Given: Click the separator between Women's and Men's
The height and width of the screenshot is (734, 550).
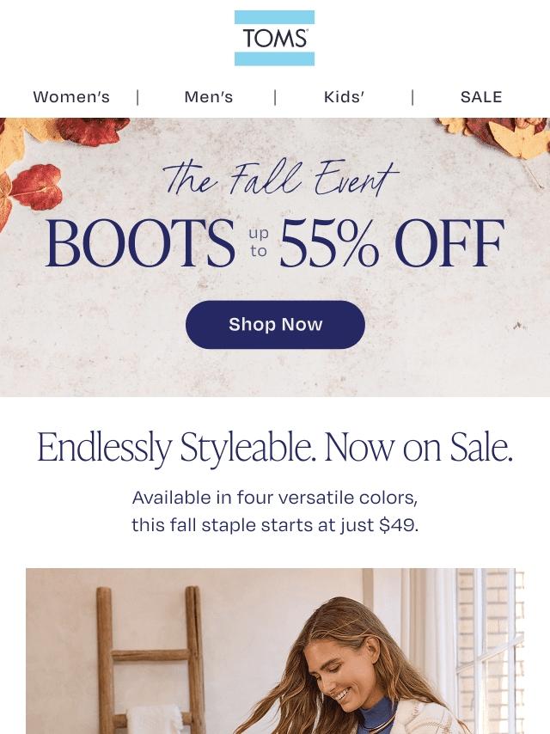Looking at the screenshot, I should [137, 97].
